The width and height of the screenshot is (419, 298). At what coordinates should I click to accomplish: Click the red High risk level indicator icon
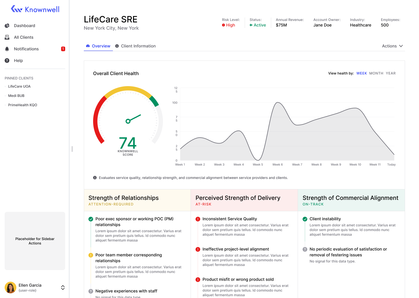(223, 25)
